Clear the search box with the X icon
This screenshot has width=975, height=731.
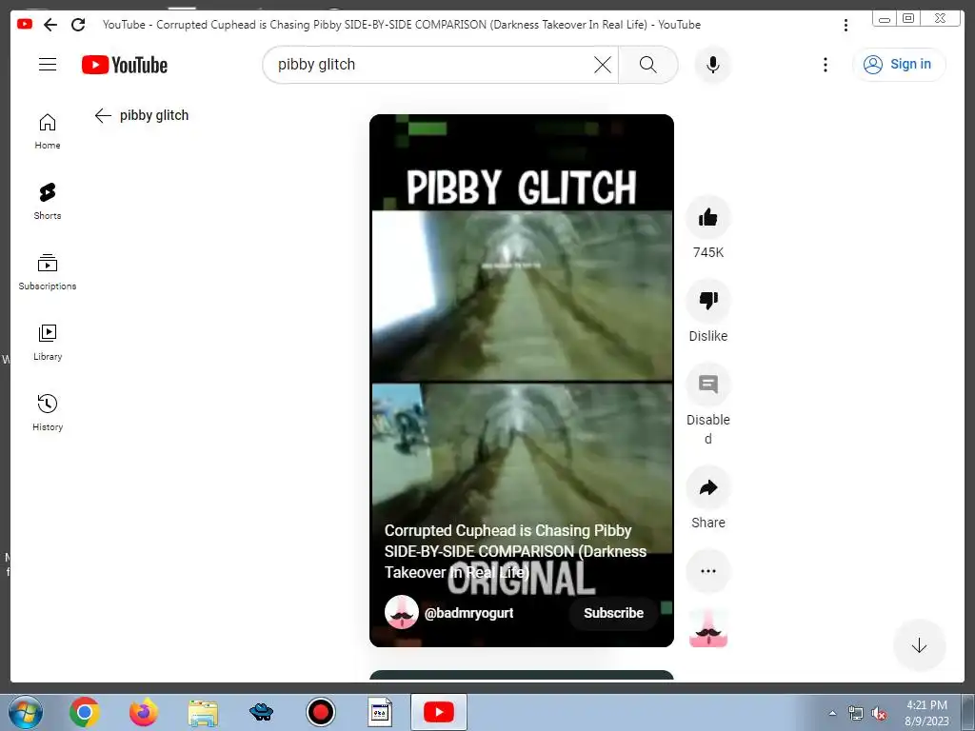coord(602,65)
